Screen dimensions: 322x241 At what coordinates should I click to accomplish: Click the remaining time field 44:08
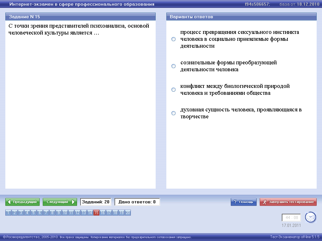tap(291, 218)
